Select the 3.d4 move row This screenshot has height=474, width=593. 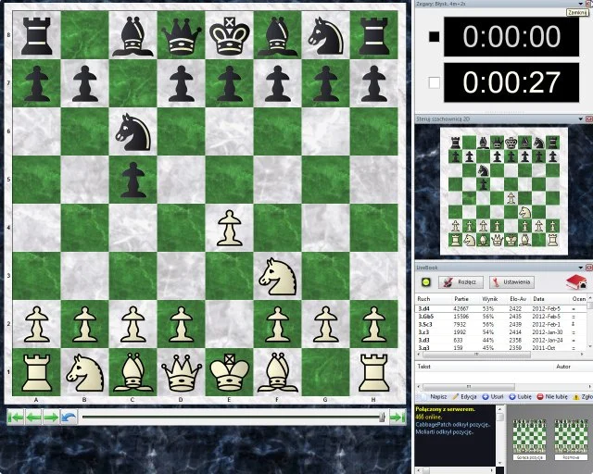pyautogui.click(x=426, y=307)
